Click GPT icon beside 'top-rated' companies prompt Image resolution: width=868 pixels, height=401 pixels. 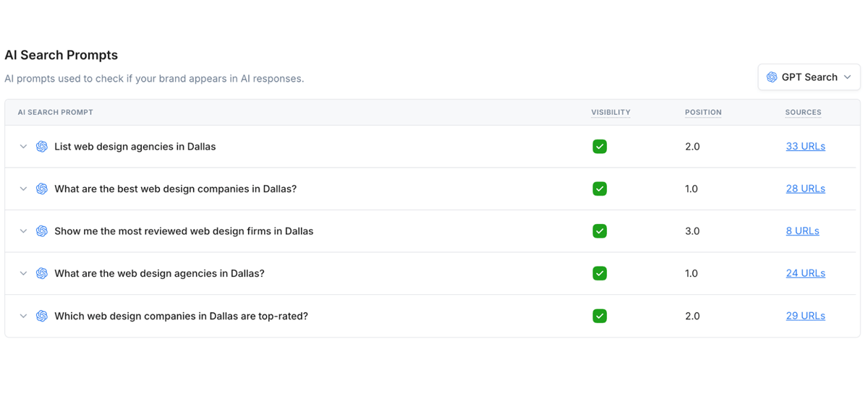(42, 316)
